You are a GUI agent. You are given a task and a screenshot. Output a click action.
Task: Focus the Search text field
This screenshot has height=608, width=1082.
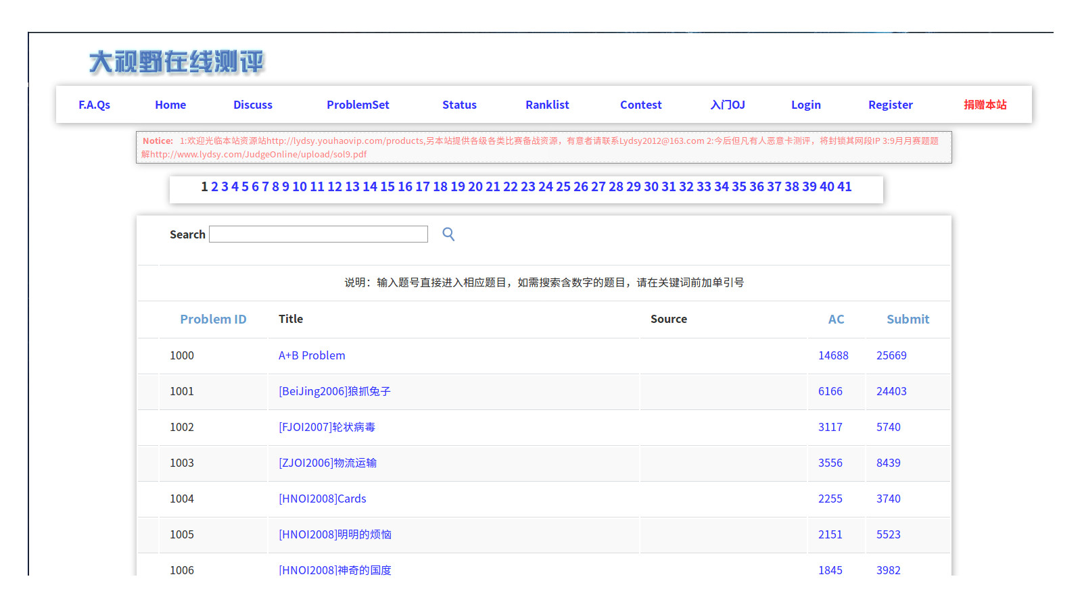319,234
